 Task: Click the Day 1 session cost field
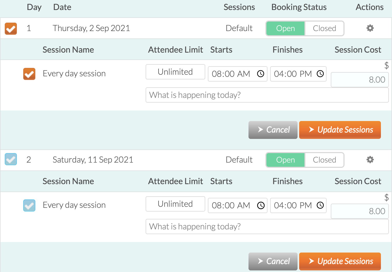click(x=360, y=80)
